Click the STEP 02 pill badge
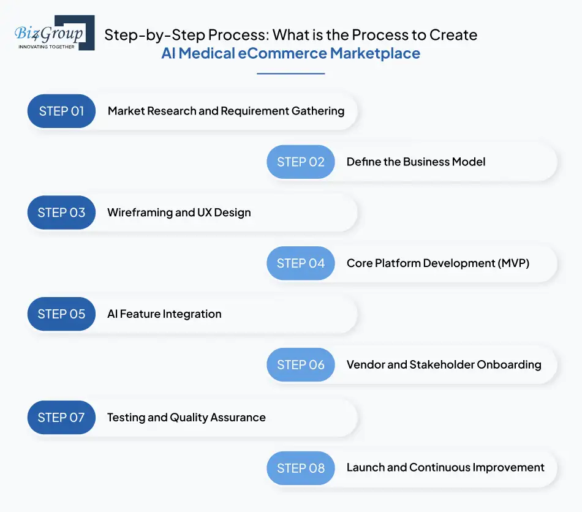 (x=301, y=162)
